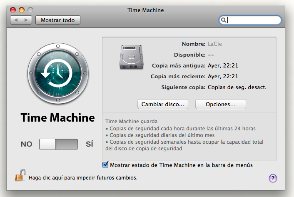The height and width of the screenshot is (197, 294).
Task: Click the text Copias de seg. desact.
Action: (x=237, y=87)
